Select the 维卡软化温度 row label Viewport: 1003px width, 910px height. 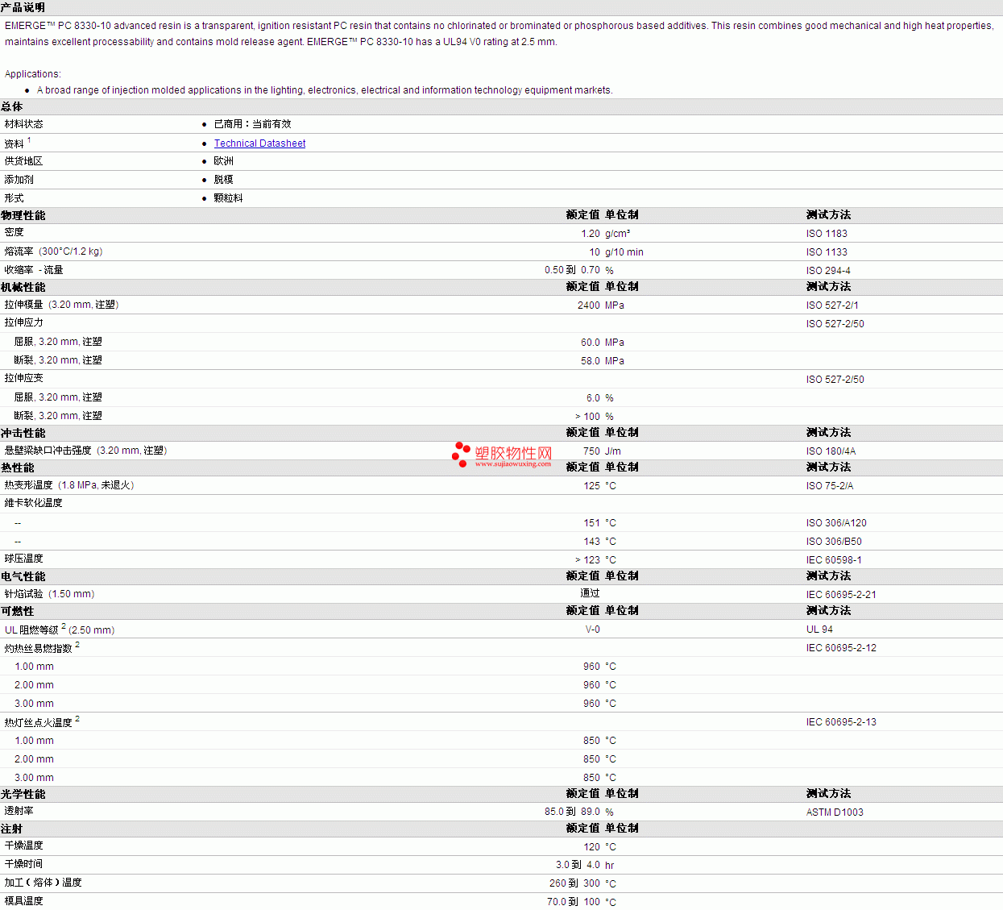(34, 503)
